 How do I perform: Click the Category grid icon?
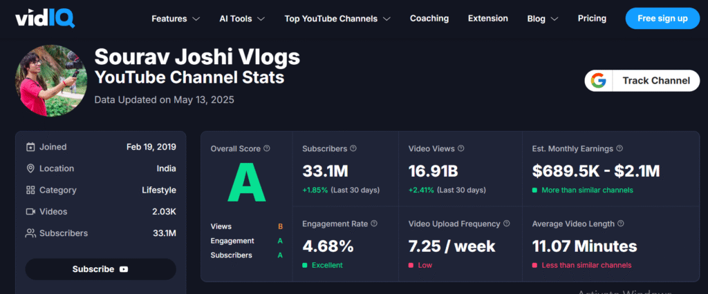30,190
